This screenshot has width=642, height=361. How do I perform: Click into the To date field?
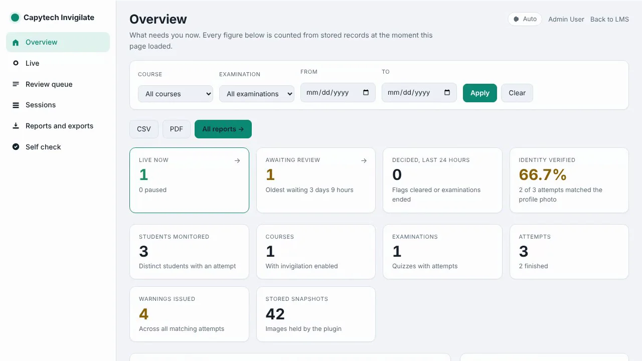click(x=419, y=92)
